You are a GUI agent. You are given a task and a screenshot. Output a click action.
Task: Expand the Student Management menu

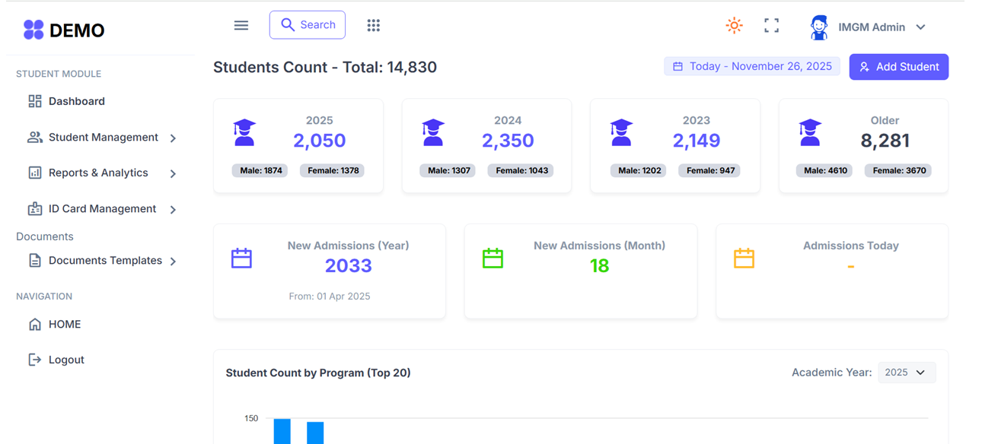click(102, 137)
